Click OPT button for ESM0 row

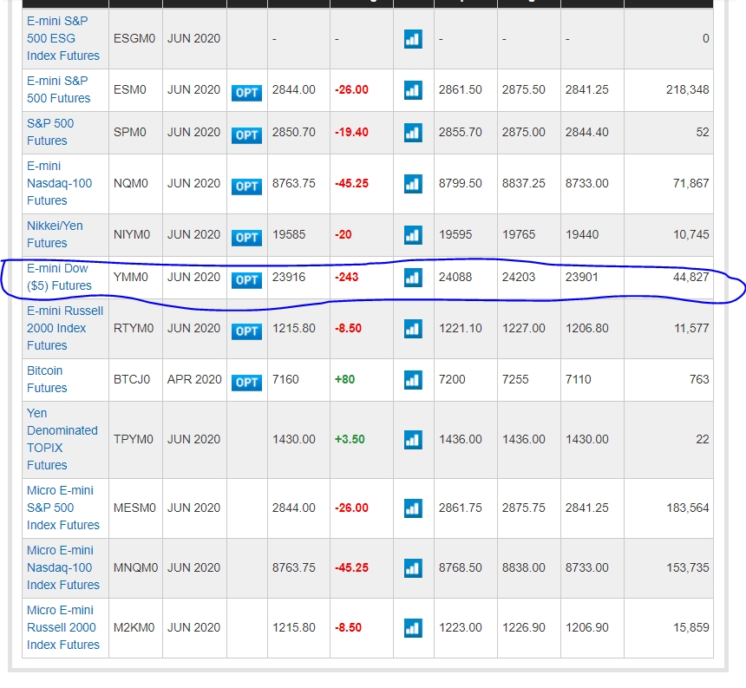(246, 92)
